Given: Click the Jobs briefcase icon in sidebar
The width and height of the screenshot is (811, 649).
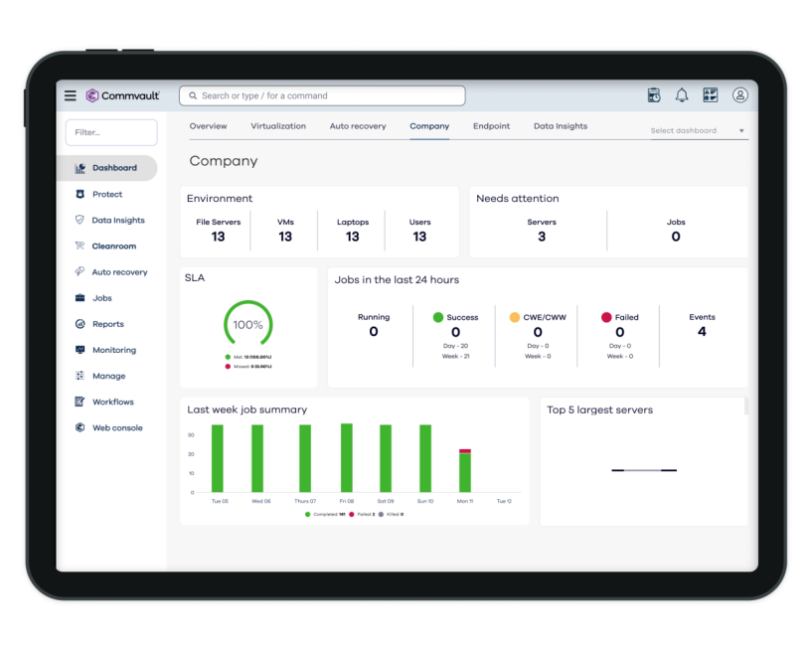Looking at the screenshot, I should tap(81, 298).
